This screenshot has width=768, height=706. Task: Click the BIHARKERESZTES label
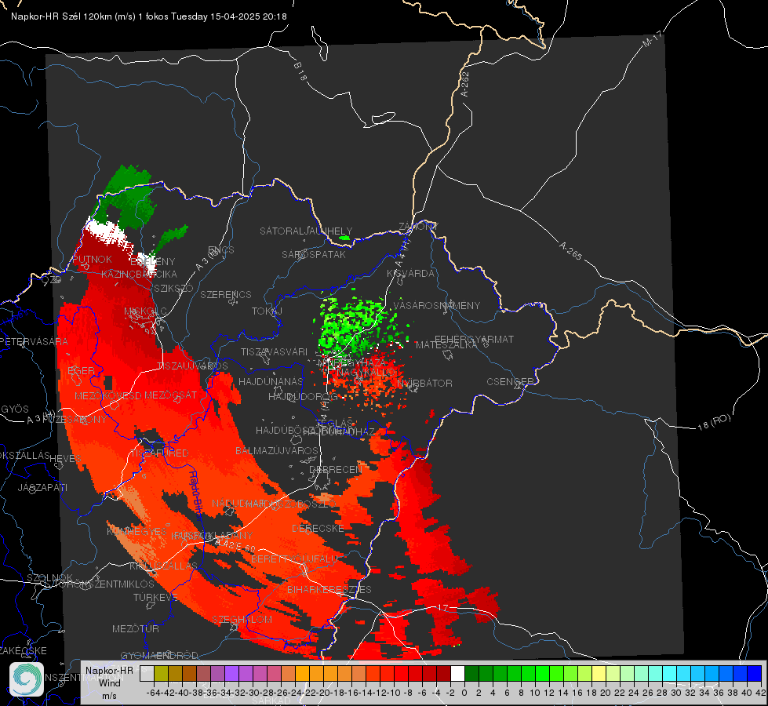tap(329, 589)
